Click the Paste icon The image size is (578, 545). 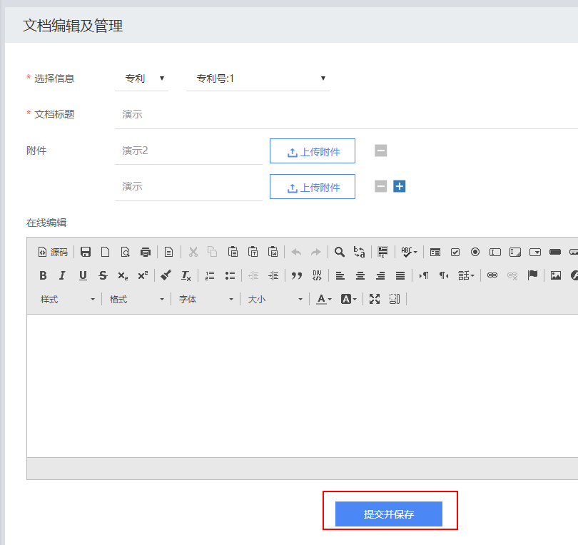click(233, 252)
